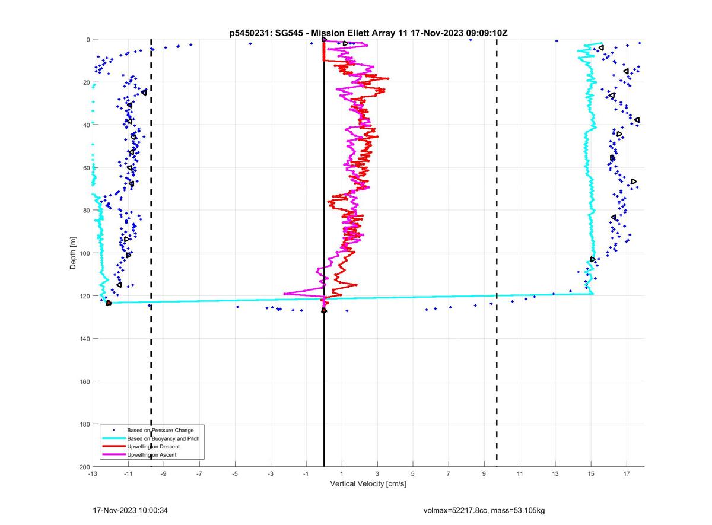The width and height of the screenshot is (712, 525).
Task: Click depth-axis tick label "100"
Action: 84,253
